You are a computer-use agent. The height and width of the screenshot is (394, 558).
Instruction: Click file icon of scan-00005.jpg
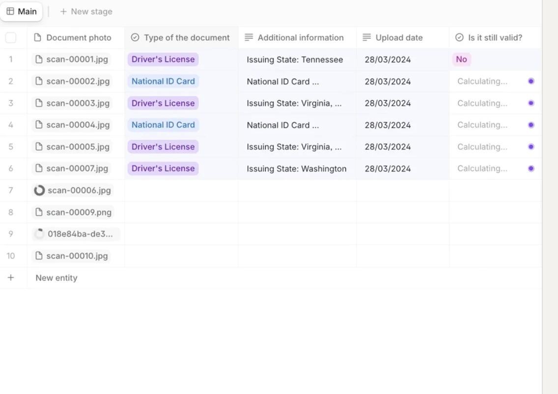tap(39, 146)
